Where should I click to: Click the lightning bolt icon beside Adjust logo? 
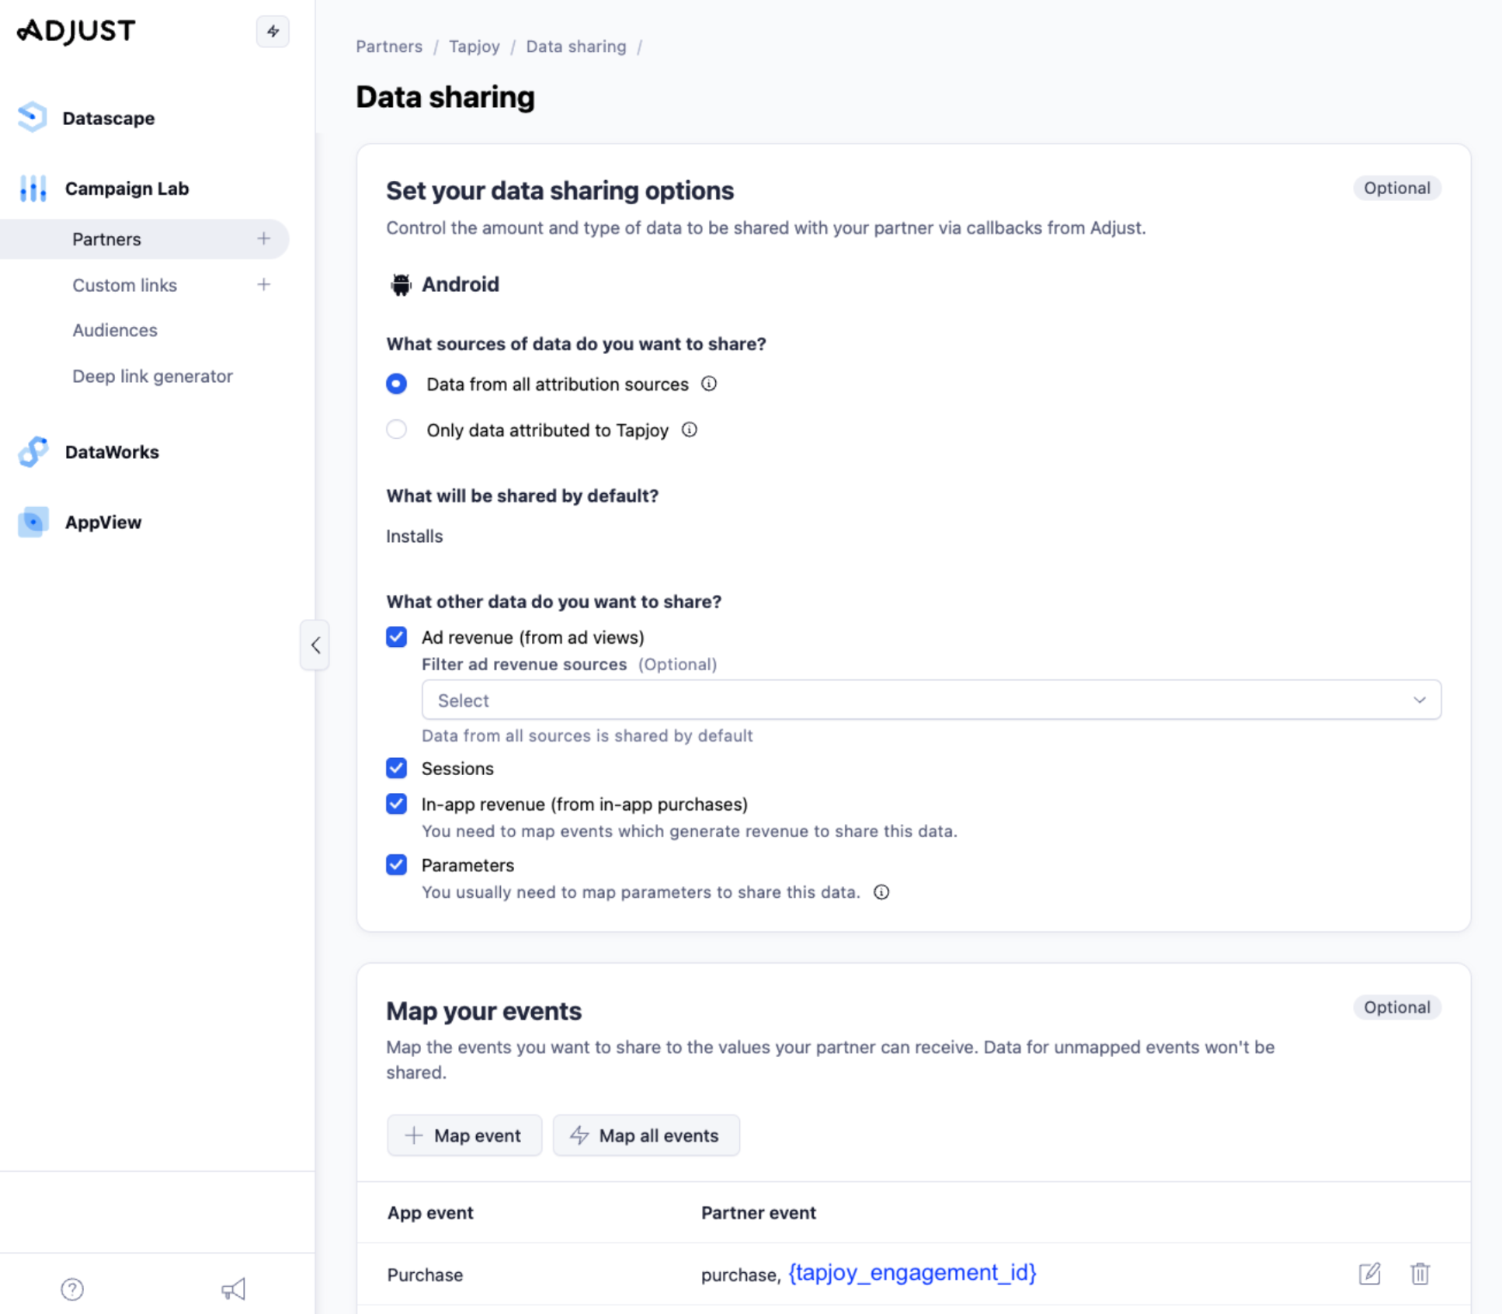click(273, 32)
